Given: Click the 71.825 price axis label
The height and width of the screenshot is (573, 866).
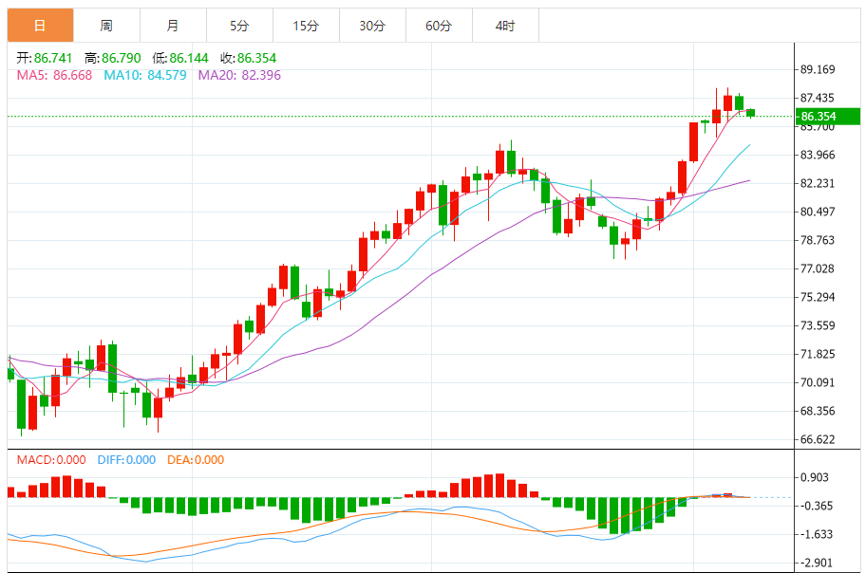Looking at the screenshot, I should (x=818, y=354).
